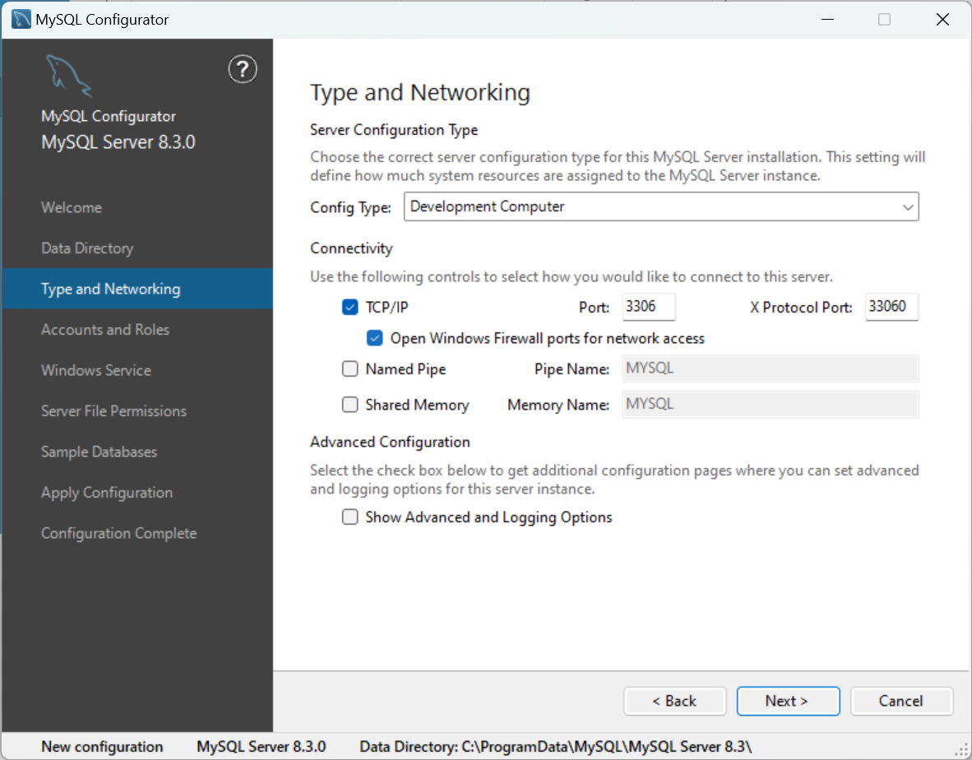The width and height of the screenshot is (972, 760).
Task: Click the Back button
Action: (x=674, y=701)
